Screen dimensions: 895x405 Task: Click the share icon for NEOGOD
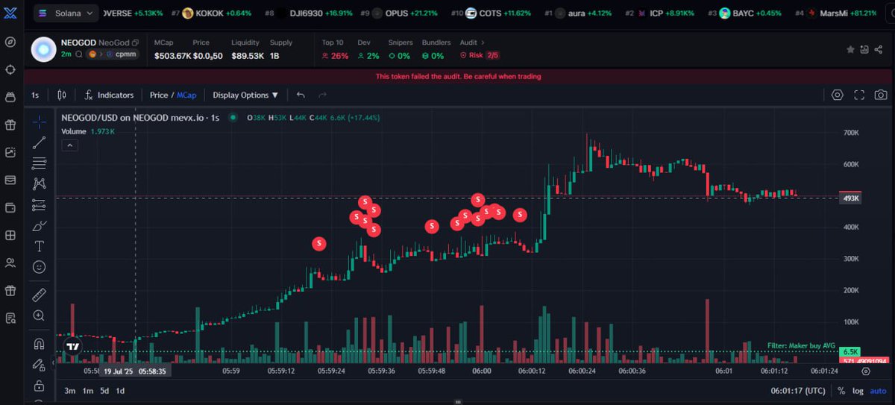click(x=880, y=49)
